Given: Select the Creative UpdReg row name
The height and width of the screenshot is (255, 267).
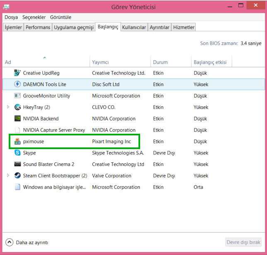Looking at the screenshot, I should tap(41, 73).
